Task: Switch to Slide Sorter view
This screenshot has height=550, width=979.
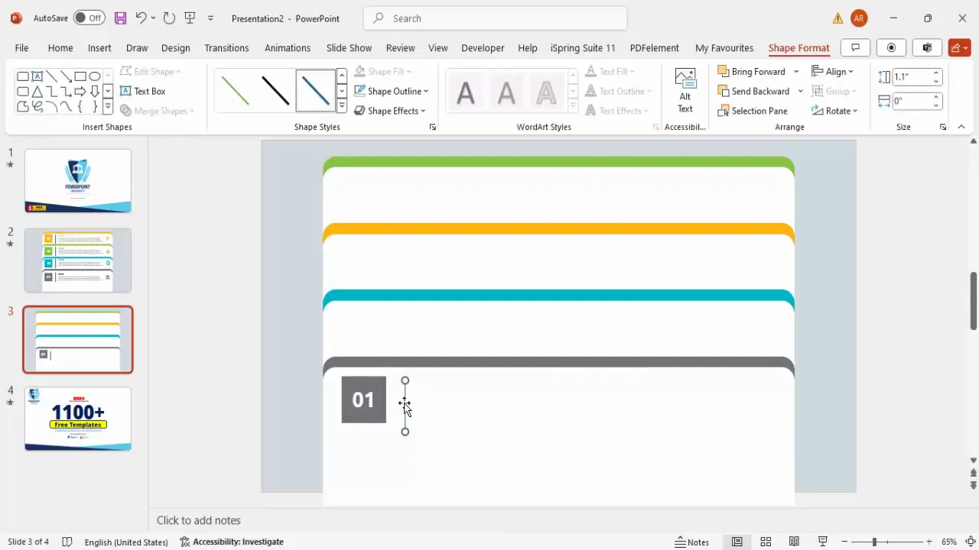Action: (x=766, y=542)
